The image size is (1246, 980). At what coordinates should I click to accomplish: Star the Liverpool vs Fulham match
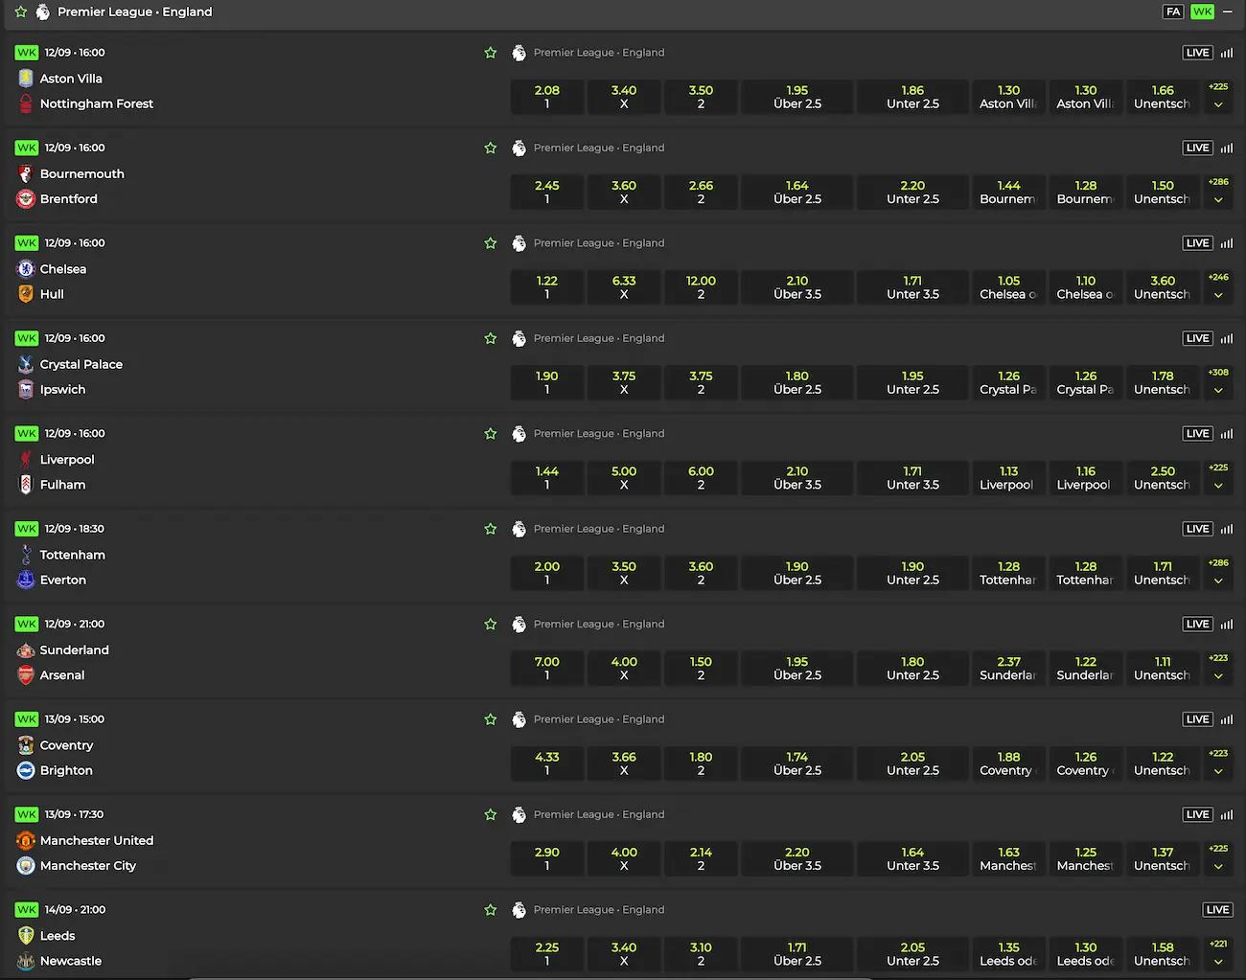[x=491, y=434]
